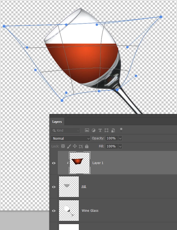This screenshot has width=177, height=230.
Task: Click the Wine Glass layer name
Action: [x=90, y=210]
